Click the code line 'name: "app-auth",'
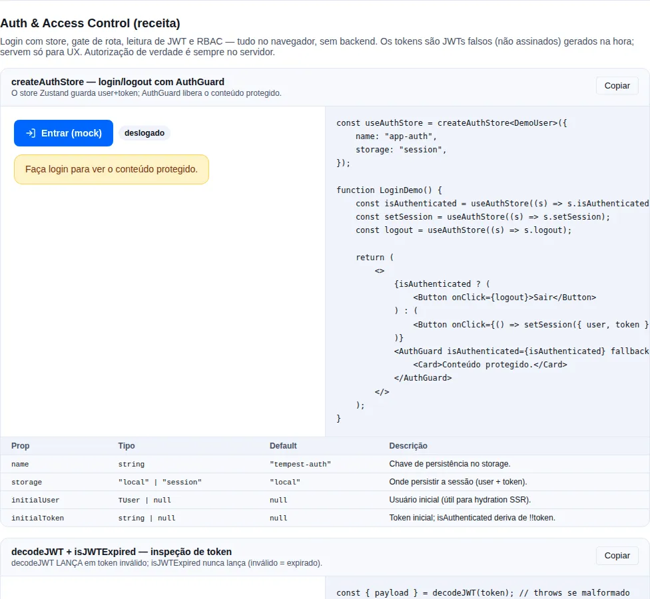 tap(396, 136)
